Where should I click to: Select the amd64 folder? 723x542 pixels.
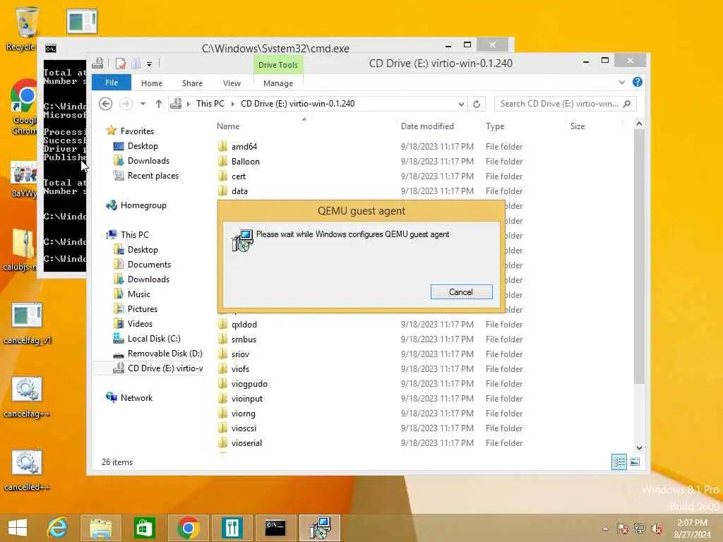244,147
